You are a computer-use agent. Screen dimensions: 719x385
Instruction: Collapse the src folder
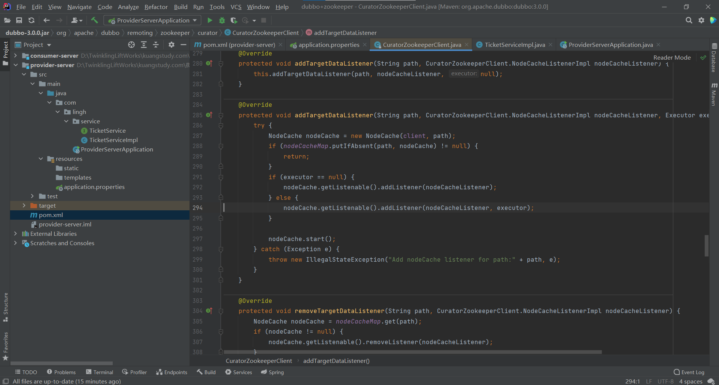pos(24,74)
